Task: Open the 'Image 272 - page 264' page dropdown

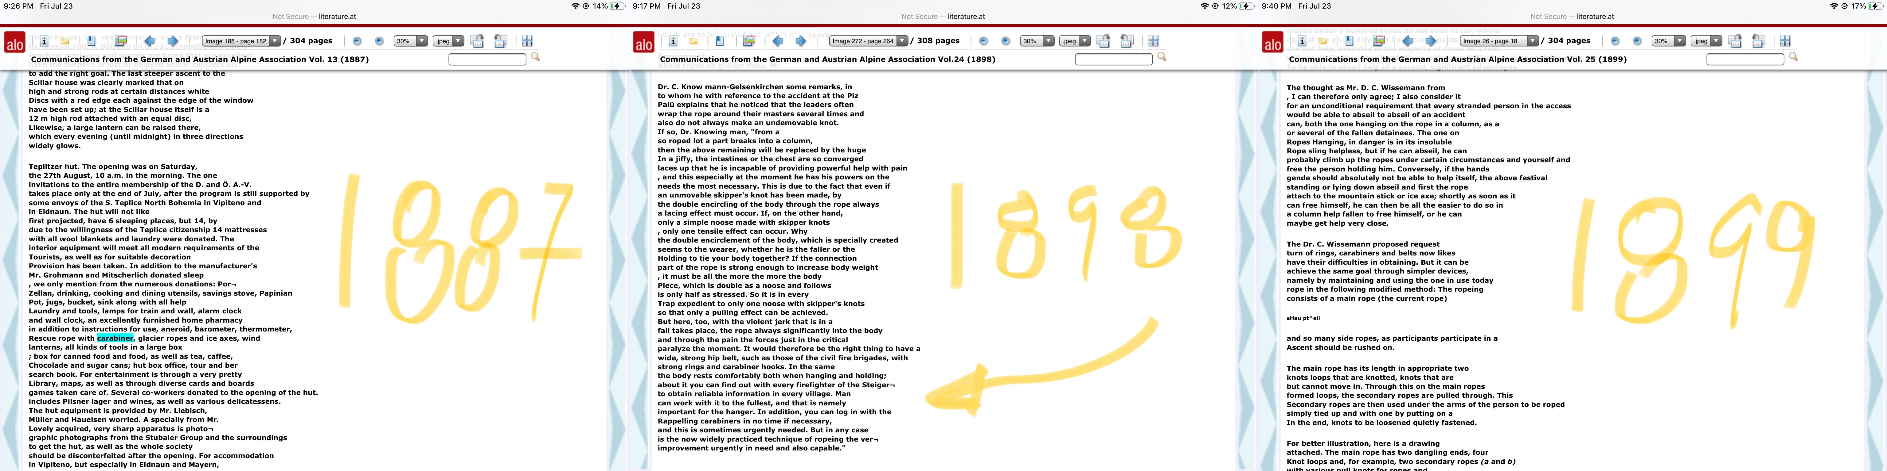Action: click(869, 41)
